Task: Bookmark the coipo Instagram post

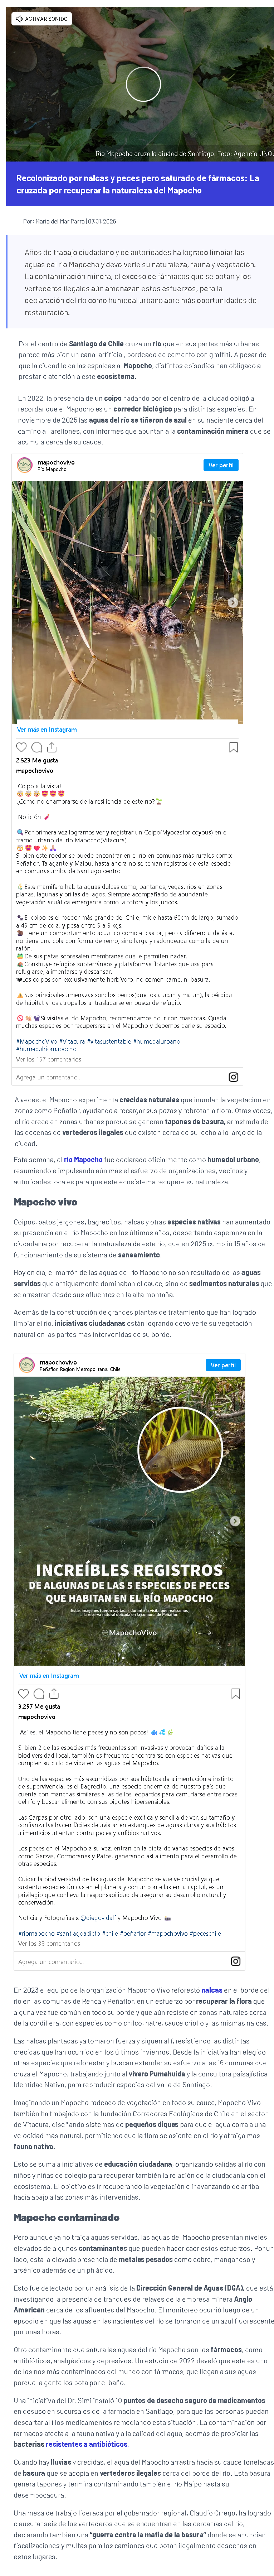Action: point(234,747)
